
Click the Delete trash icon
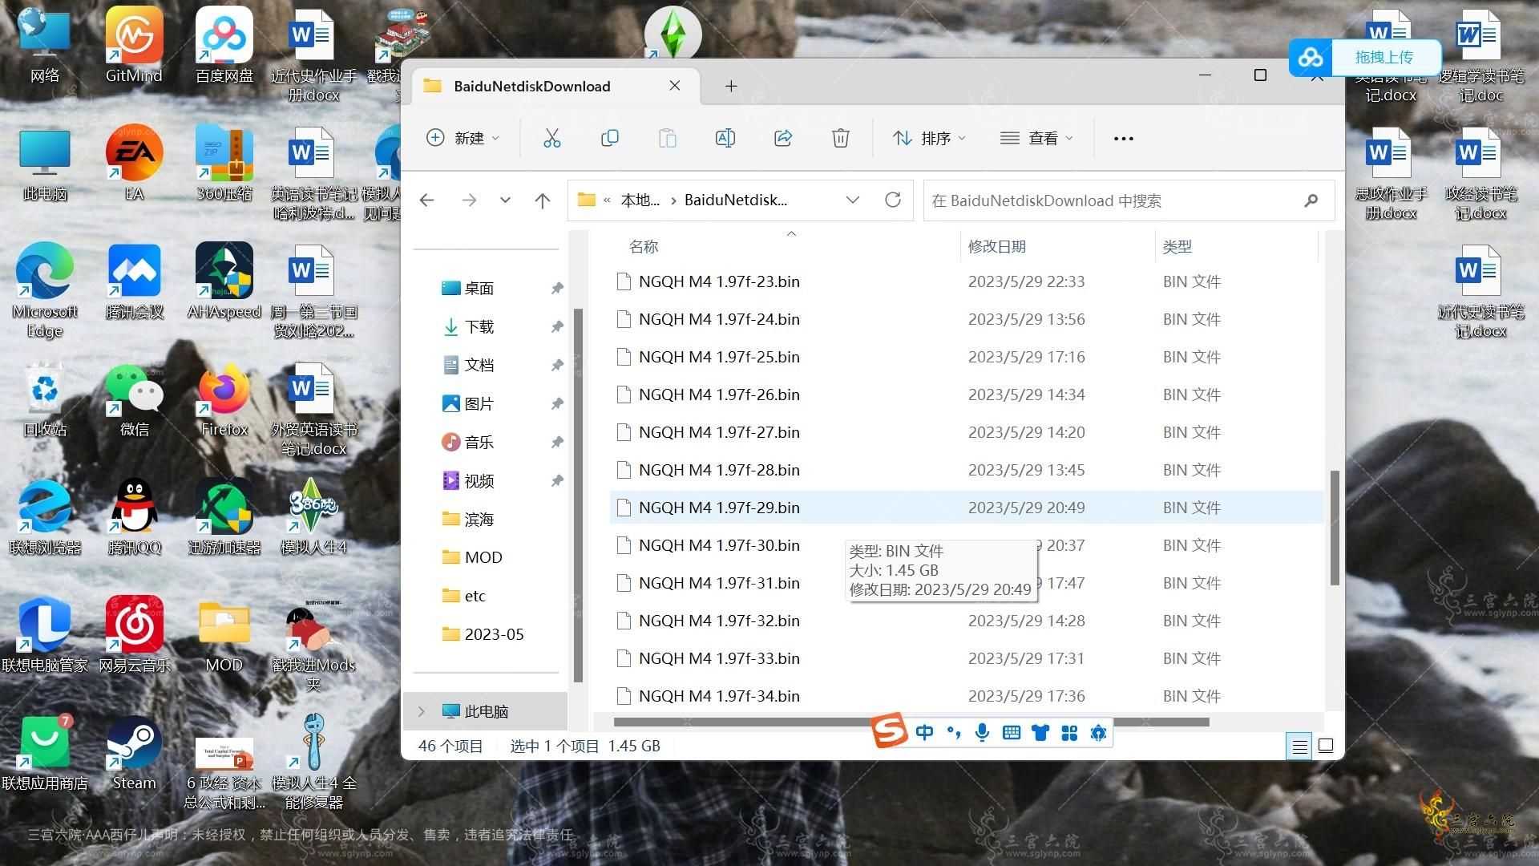coord(840,138)
